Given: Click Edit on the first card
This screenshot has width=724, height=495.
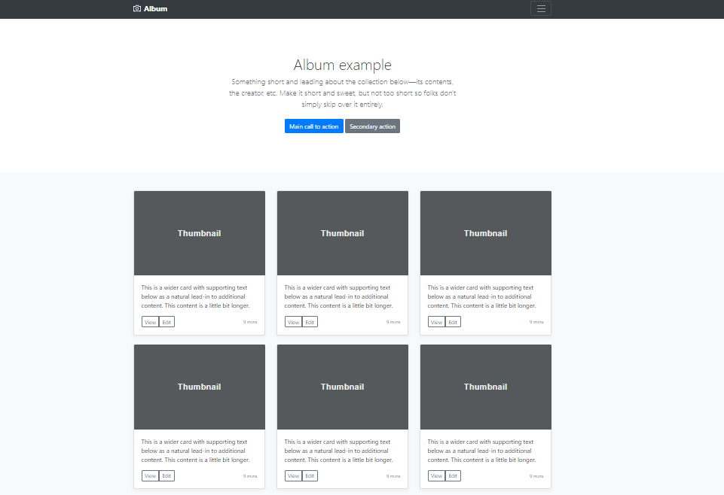Looking at the screenshot, I should click(166, 321).
